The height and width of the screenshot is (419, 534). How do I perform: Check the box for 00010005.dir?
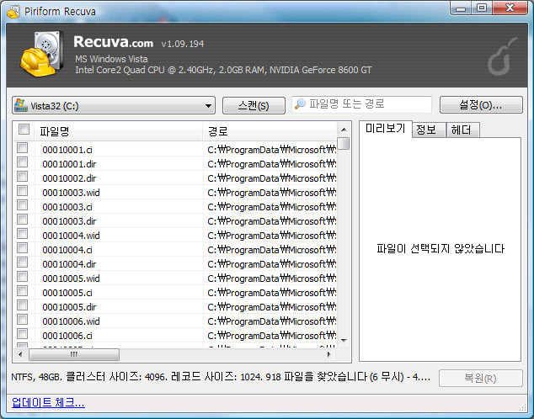pyautogui.click(x=23, y=305)
